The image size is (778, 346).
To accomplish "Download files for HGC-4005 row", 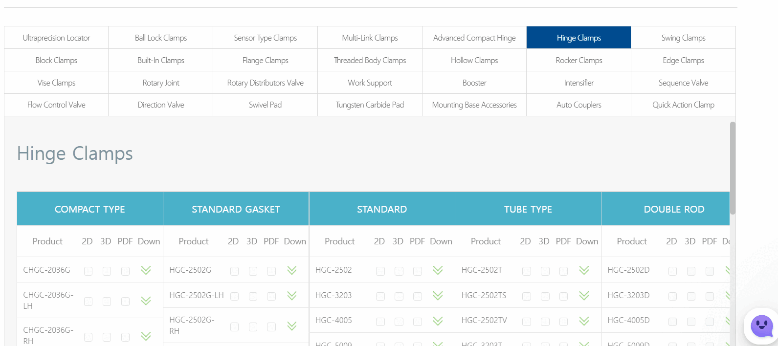I will 438,321.
